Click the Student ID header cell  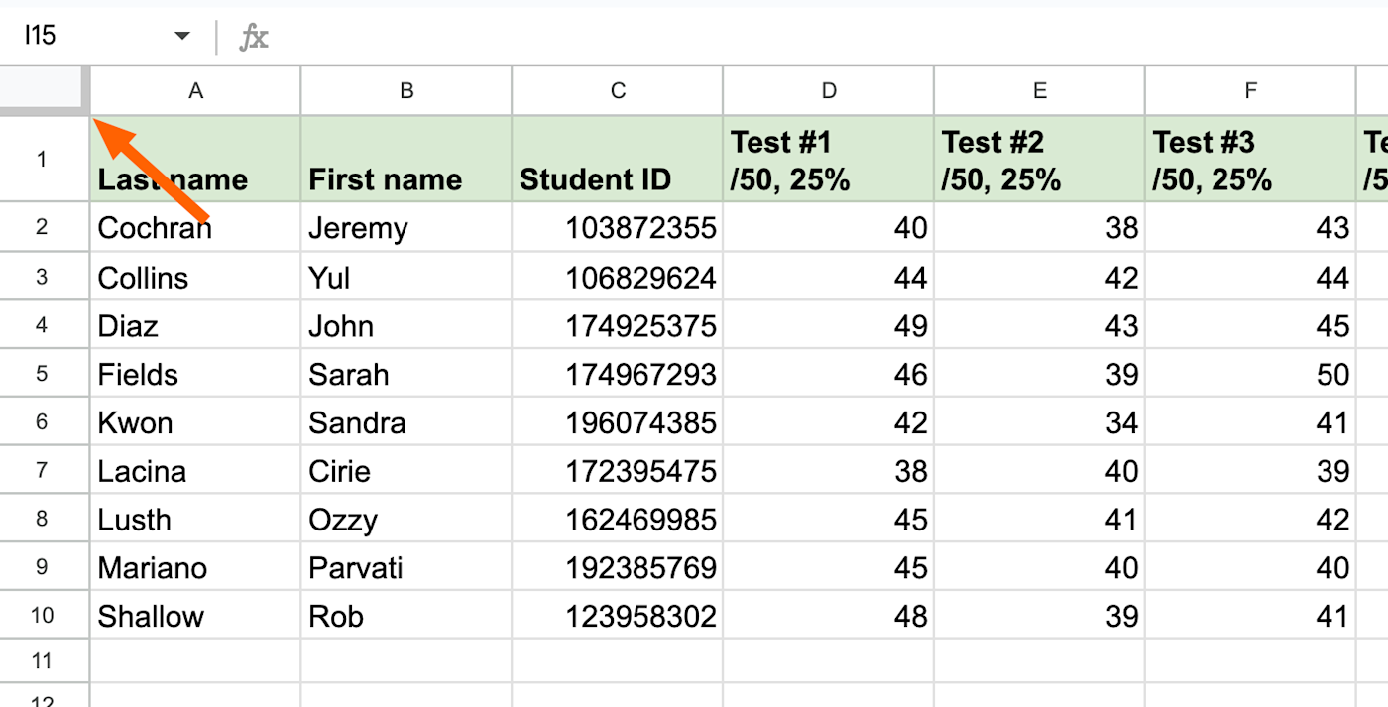click(x=618, y=160)
